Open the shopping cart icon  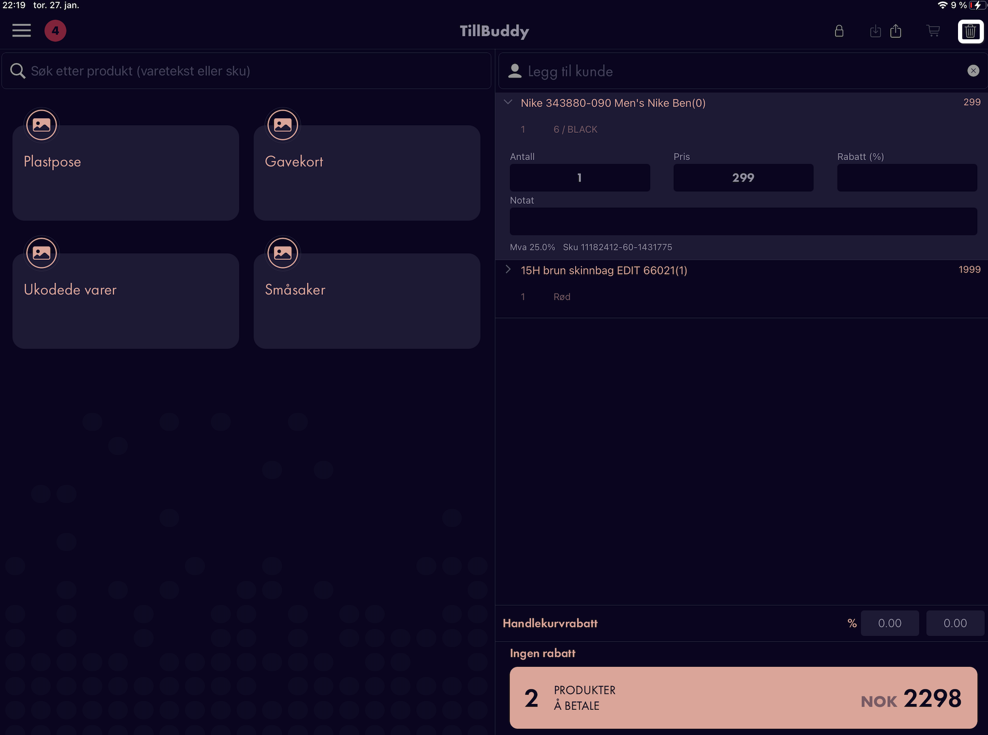pos(933,31)
